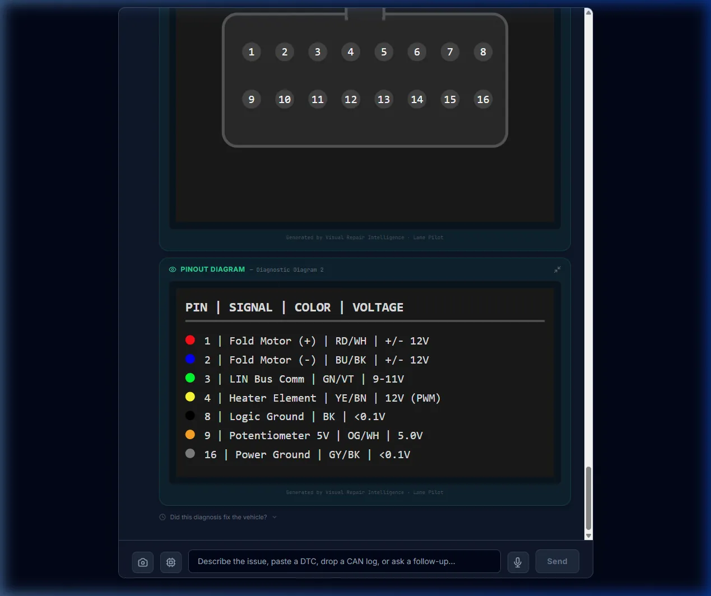The height and width of the screenshot is (596, 711).
Task: Click the 'PINOUT DIAGRAM' title label
Action: pyautogui.click(x=212, y=269)
